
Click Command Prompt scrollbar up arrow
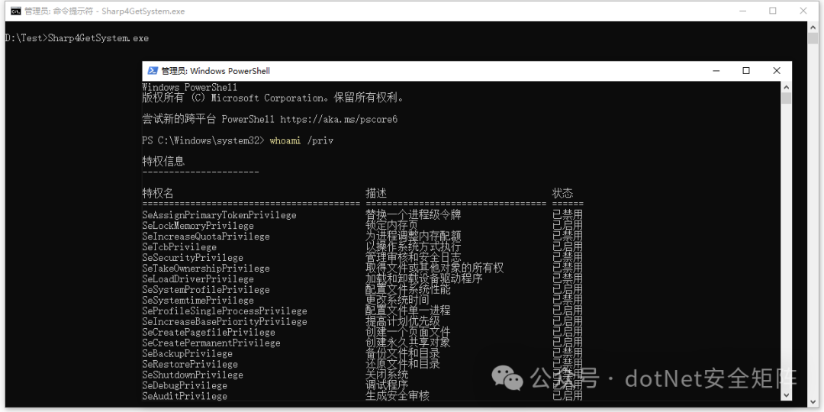point(813,26)
